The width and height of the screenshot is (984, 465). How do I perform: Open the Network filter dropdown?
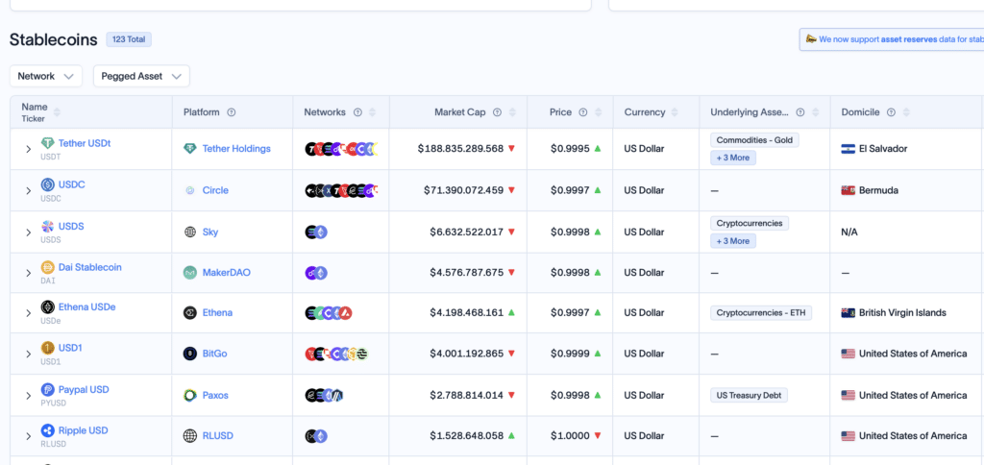click(x=46, y=76)
